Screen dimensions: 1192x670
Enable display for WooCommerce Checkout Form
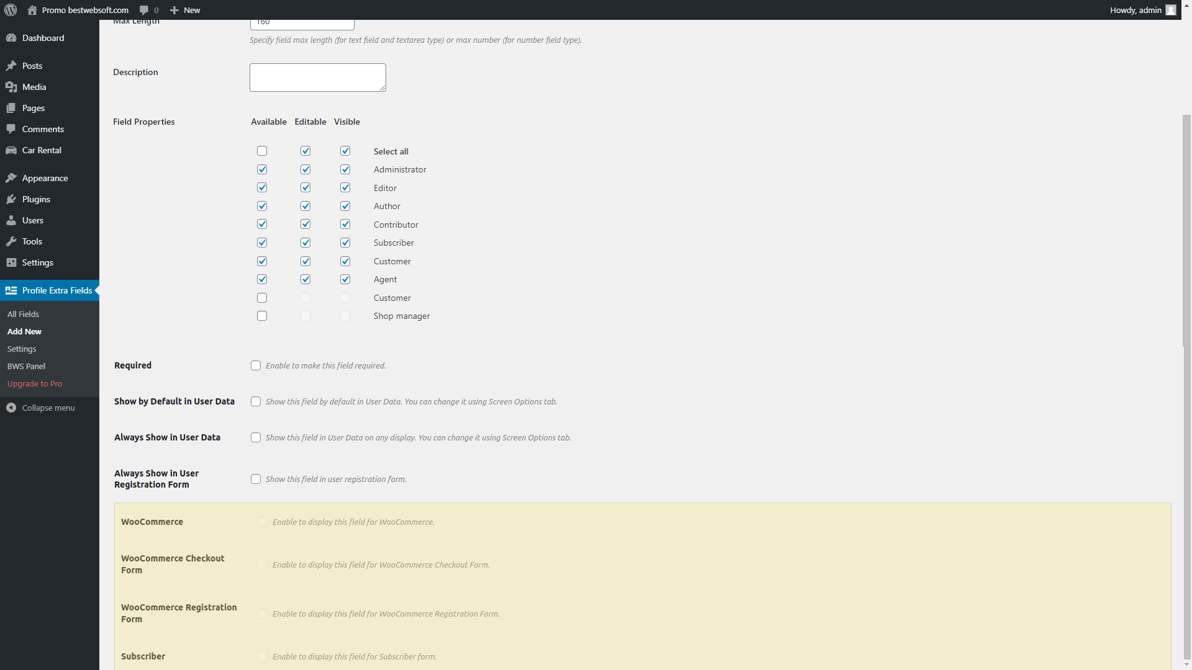[263, 565]
